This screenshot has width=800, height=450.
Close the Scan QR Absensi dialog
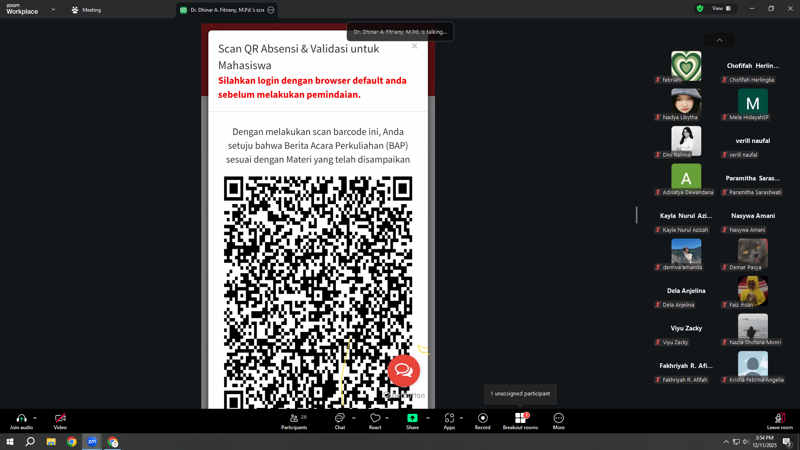(x=414, y=46)
